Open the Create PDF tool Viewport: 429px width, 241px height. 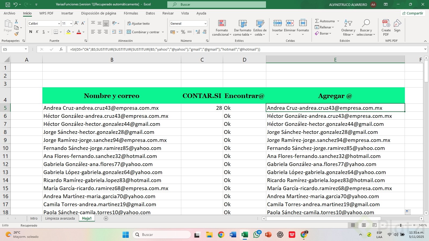click(386, 28)
